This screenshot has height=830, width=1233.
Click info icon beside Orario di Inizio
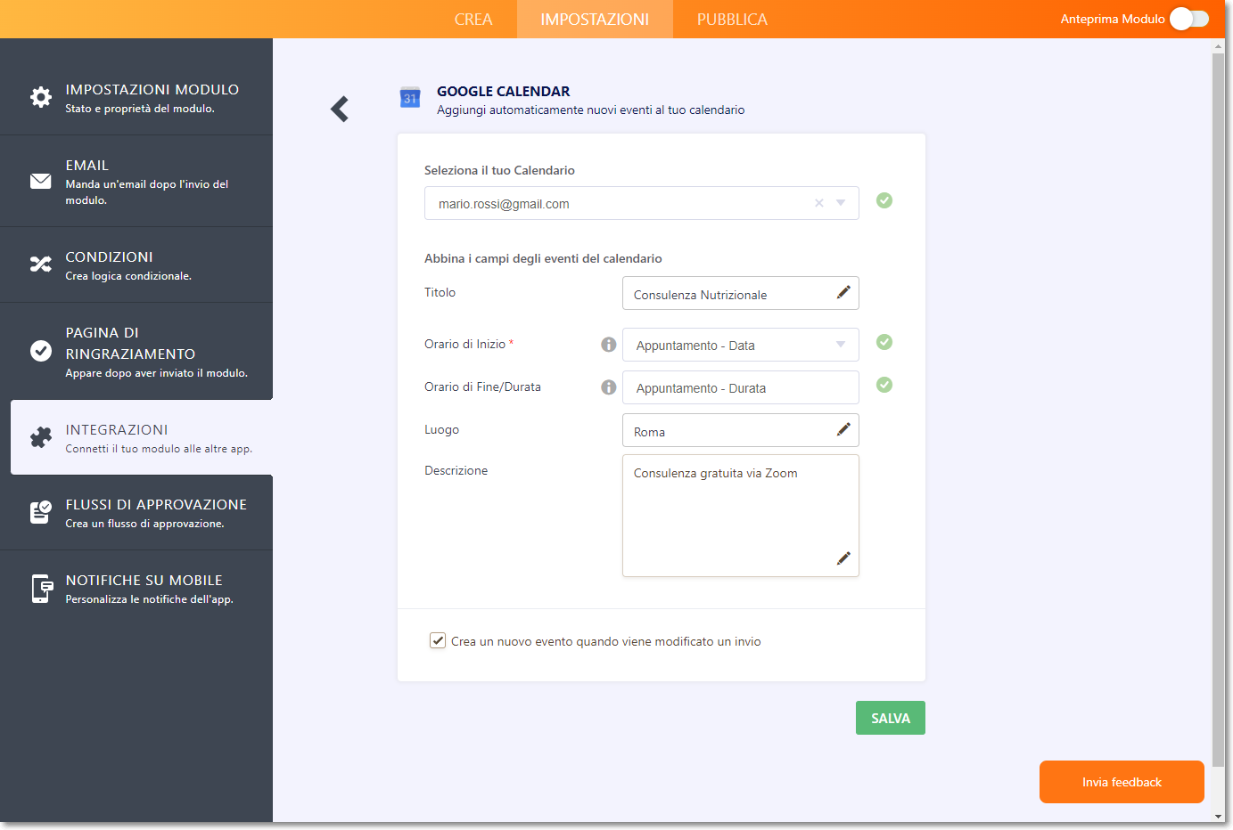coord(608,345)
